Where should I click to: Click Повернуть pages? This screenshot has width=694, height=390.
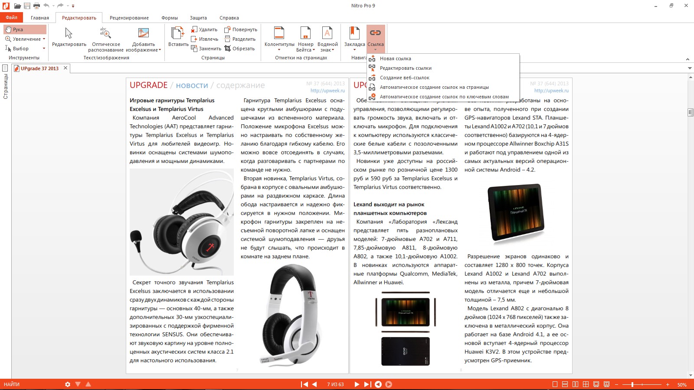[241, 29]
